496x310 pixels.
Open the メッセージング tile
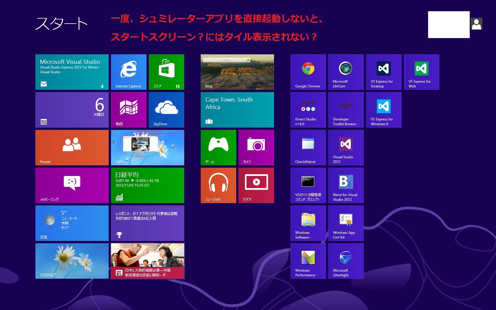pos(72,185)
